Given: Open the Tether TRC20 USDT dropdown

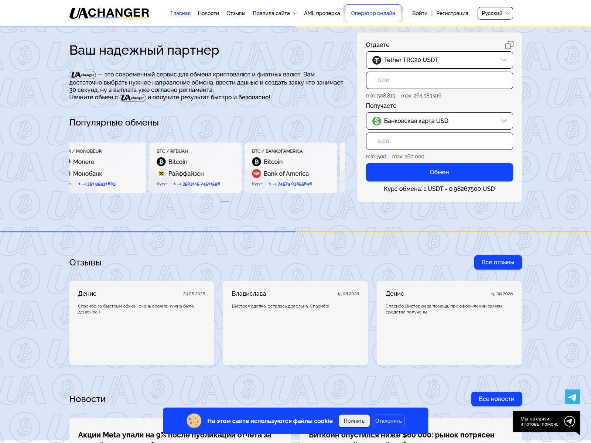Looking at the screenshot, I should [x=439, y=60].
